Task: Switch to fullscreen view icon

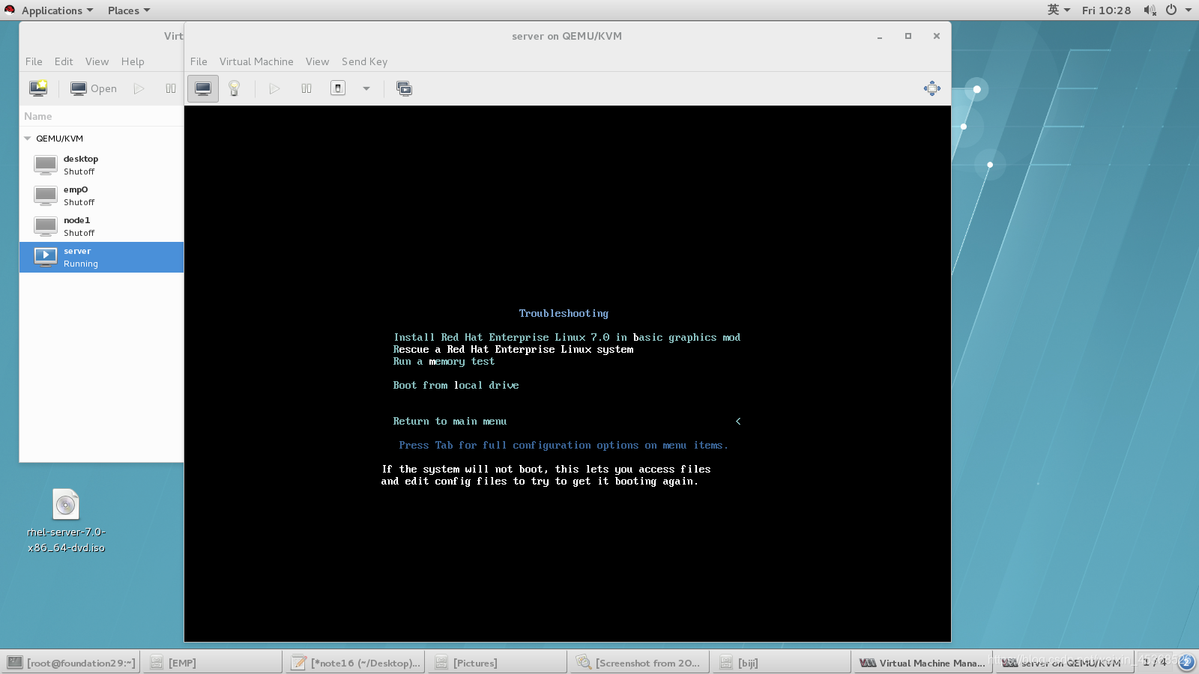Action: [x=404, y=88]
